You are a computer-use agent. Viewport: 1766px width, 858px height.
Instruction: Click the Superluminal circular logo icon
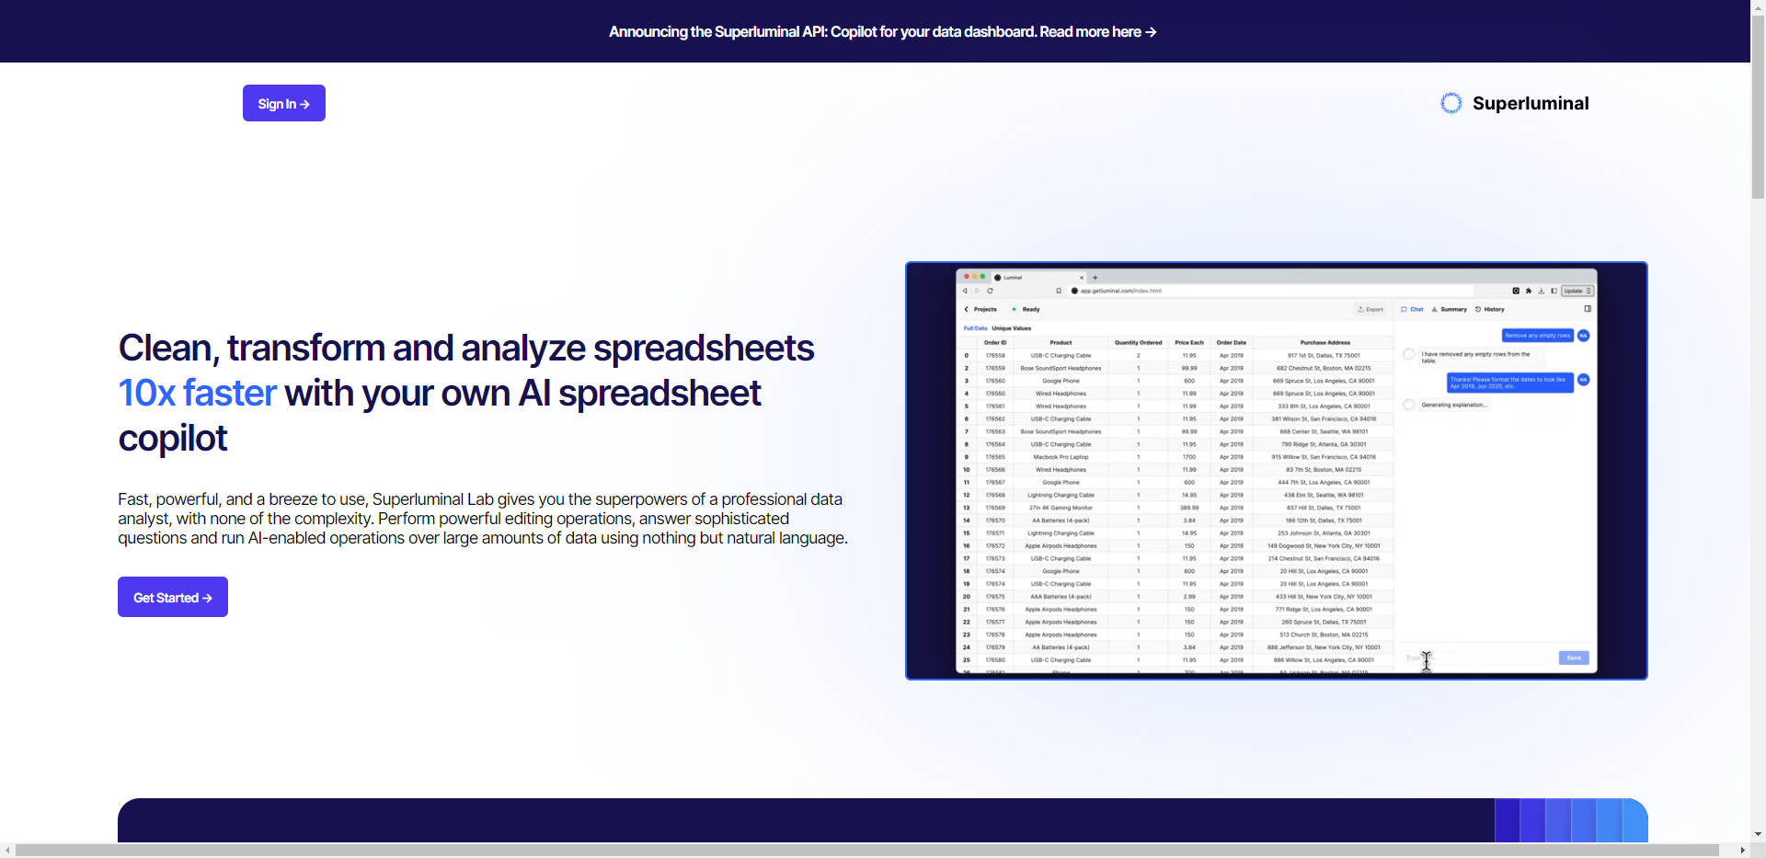coord(1451,103)
